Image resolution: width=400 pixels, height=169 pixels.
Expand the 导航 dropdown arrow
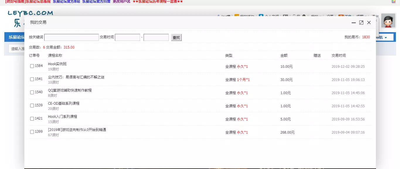click(x=386, y=38)
